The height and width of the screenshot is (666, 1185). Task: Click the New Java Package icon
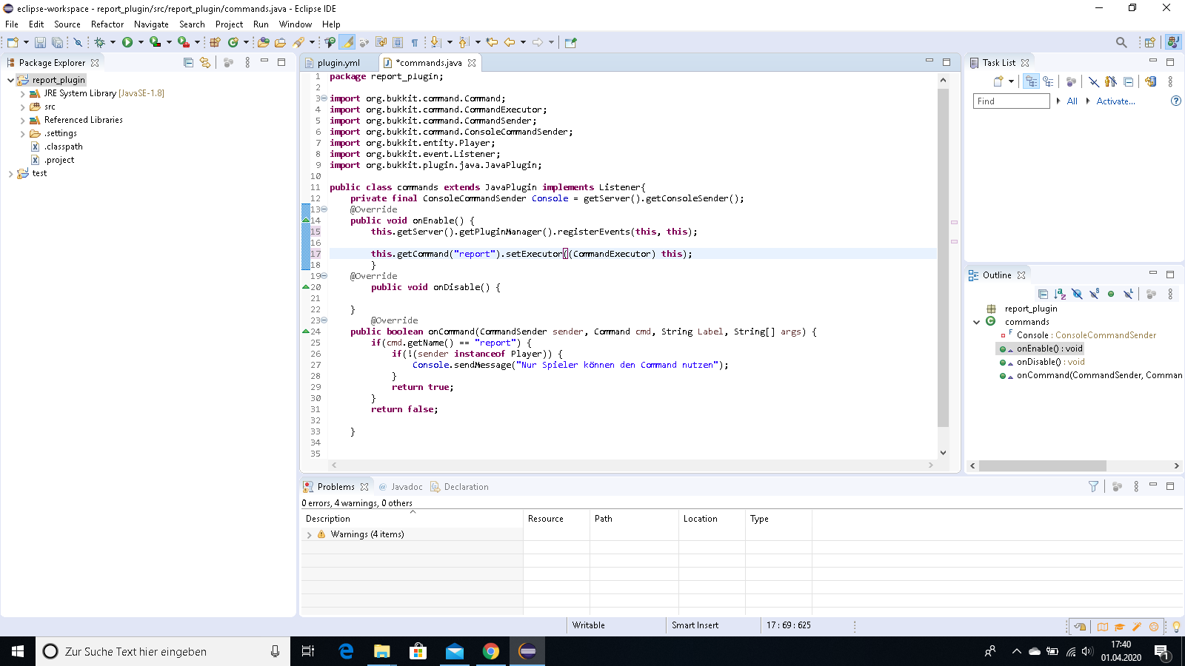[216, 43]
